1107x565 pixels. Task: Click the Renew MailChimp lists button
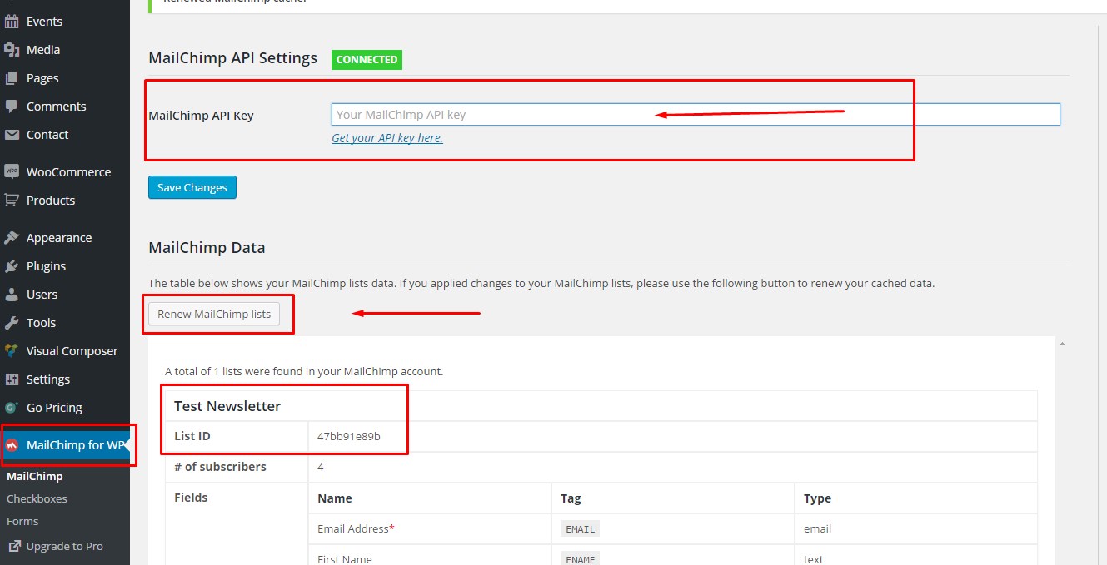tap(214, 314)
